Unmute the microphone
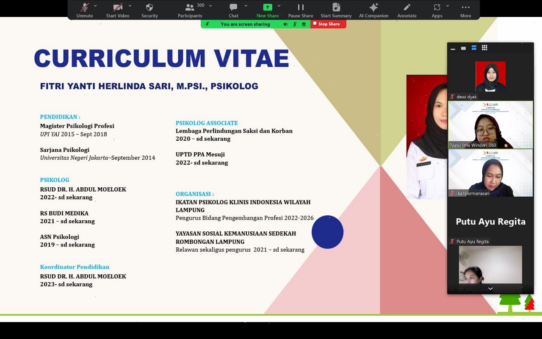 [85, 10]
